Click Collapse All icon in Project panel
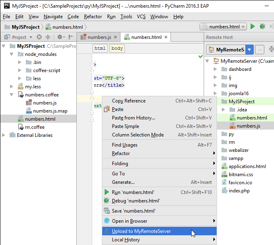Image resolution: width=274 pixels, height=245 pixels. click(x=48, y=37)
